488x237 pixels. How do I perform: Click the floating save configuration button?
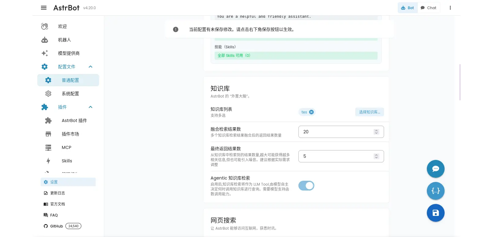coord(435,213)
